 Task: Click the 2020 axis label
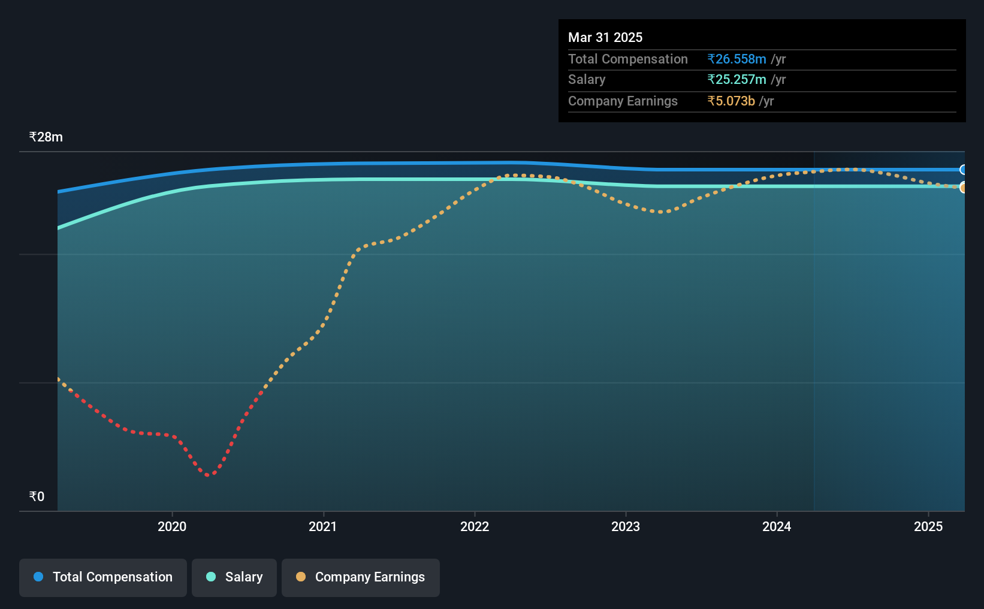tap(172, 526)
